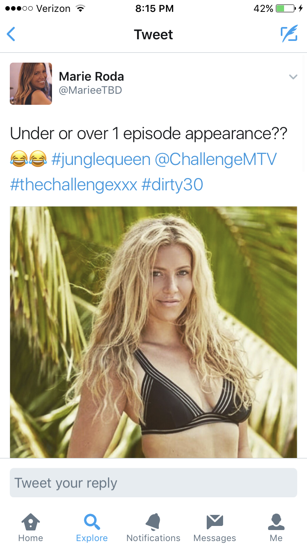The width and height of the screenshot is (307, 546).
Task: Open the Marie Roda display name
Action: pyautogui.click(x=91, y=76)
